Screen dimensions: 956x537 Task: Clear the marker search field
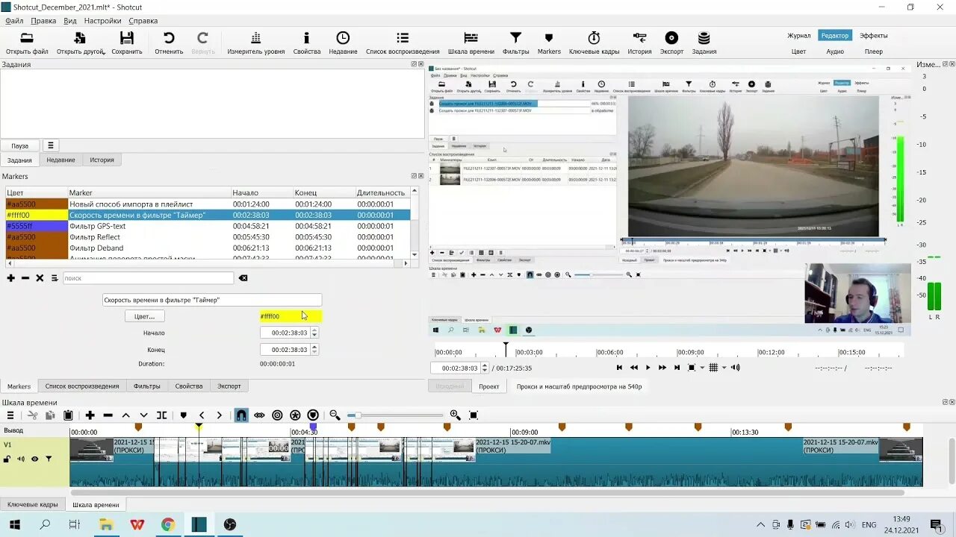[x=243, y=278]
